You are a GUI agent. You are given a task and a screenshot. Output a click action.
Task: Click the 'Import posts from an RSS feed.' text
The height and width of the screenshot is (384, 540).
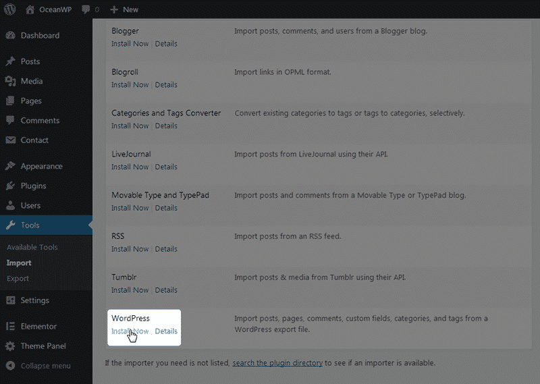pyautogui.click(x=288, y=236)
